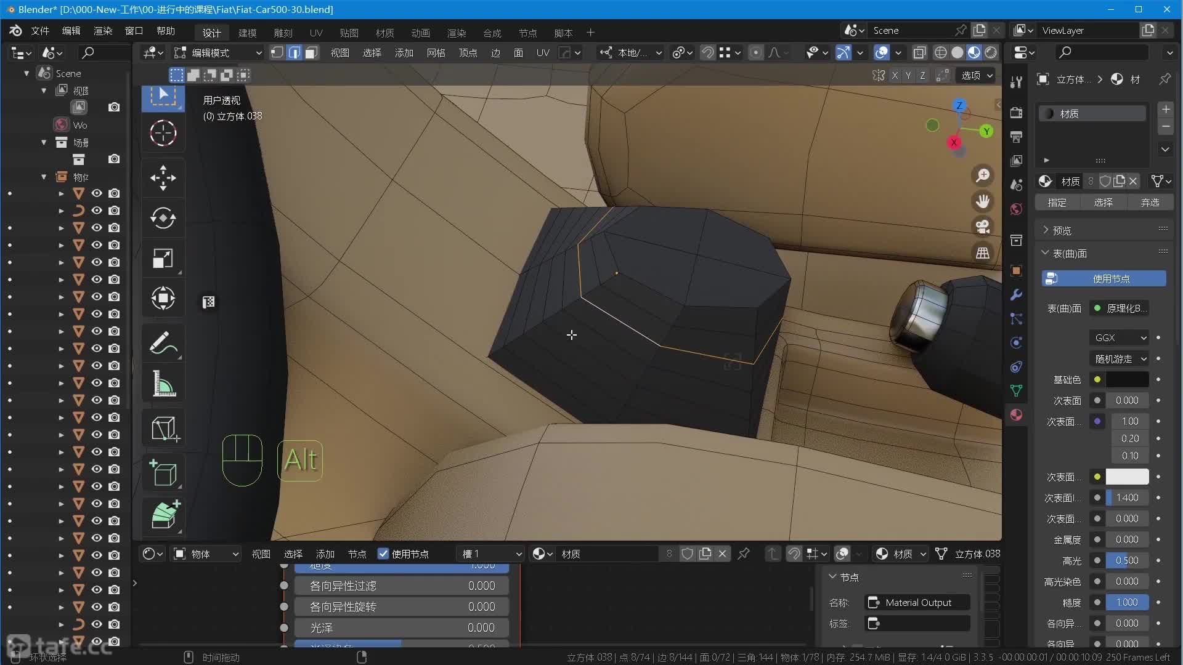This screenshot has width=1183, height=665.
Task: Select the Annotate tool
Action: [163, 343]
